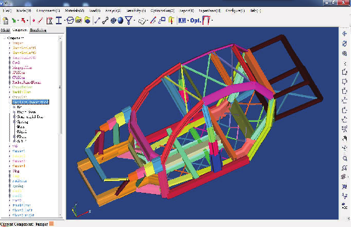Open dropdown arrow next to red arrow tool
Screen dimensions: 351x227
(x=27, y=21)
